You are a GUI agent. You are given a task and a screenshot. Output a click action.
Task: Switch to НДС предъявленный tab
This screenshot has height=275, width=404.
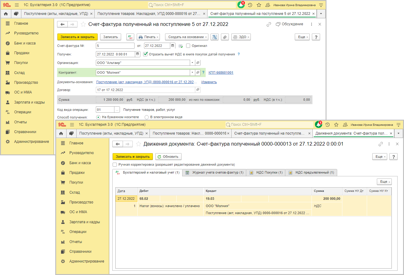(311, 173)
